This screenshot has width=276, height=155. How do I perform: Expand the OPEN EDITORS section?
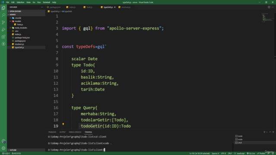pos(26,11)
